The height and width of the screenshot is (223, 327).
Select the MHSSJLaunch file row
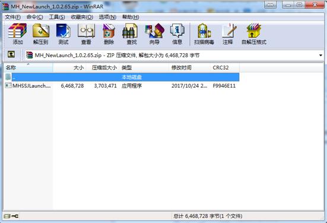(122, 86)
